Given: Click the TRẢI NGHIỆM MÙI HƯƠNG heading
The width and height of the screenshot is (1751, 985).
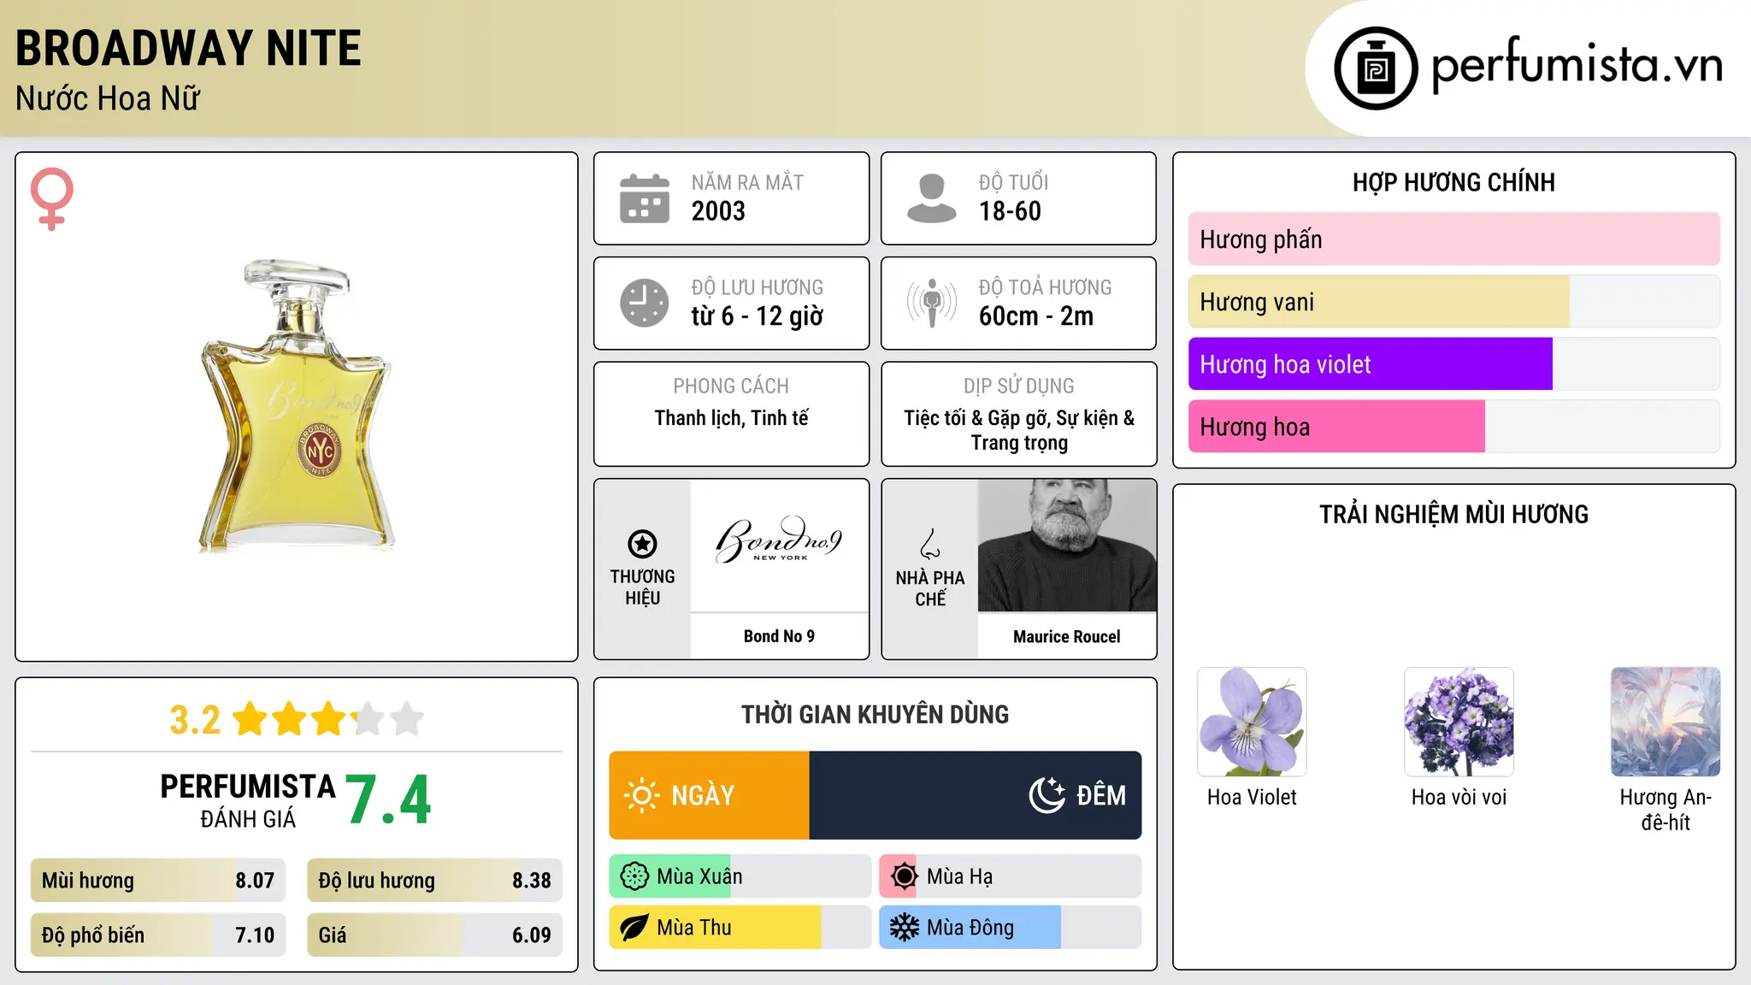Looking at the screenshot, I should click(x=1453, y=515).
